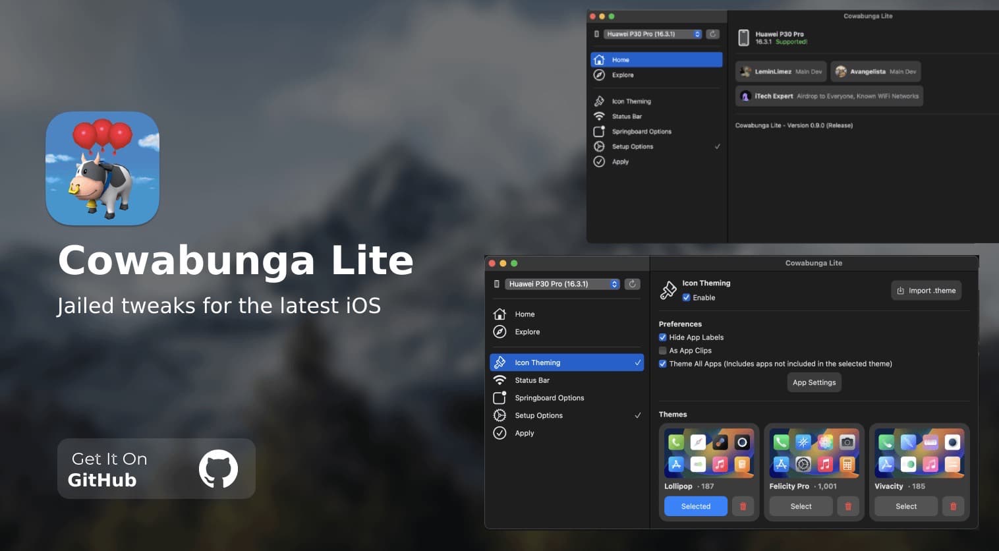Click Select button under Felicity Pro
Viewport: 999px width, 551px height.
(801, 506)
